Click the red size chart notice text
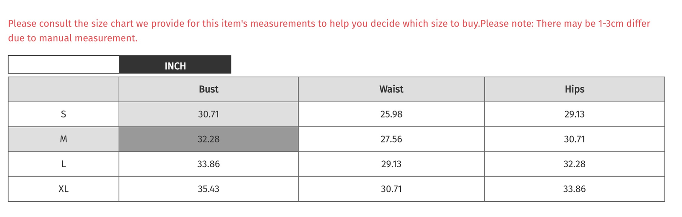 pos(329,31)
